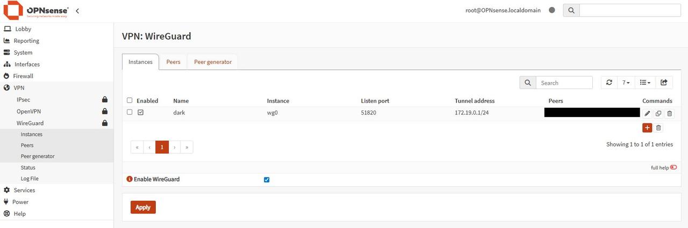Viewport: 688px width, 228px height.
Task: Add a new WireGuard instance
Action: 647,128
